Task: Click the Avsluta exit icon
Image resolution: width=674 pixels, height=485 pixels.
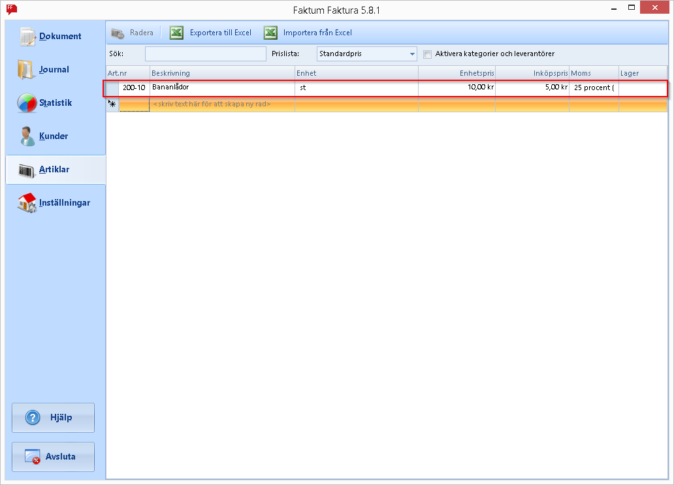Action: coord(32,457)
